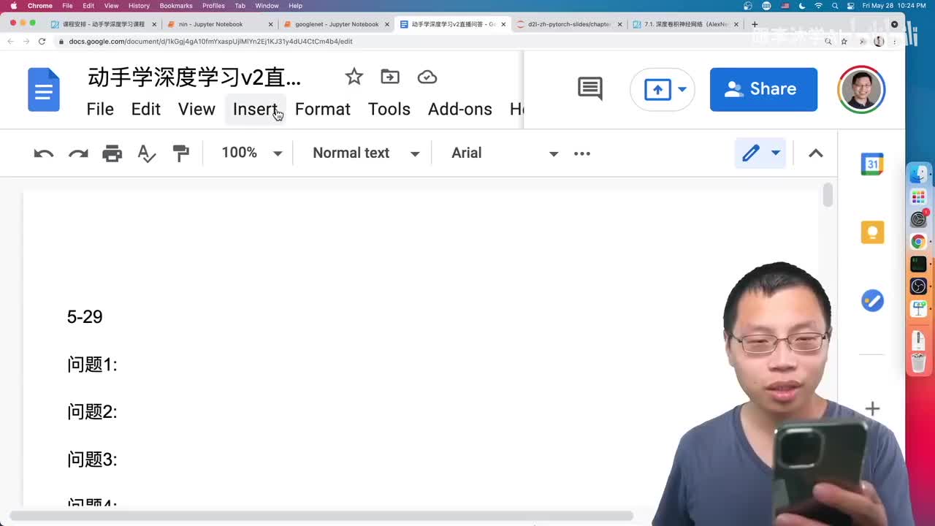The height and width of the screenshot is (526, 935).
Task: Open the Tools menu
Action: (389, 110)
